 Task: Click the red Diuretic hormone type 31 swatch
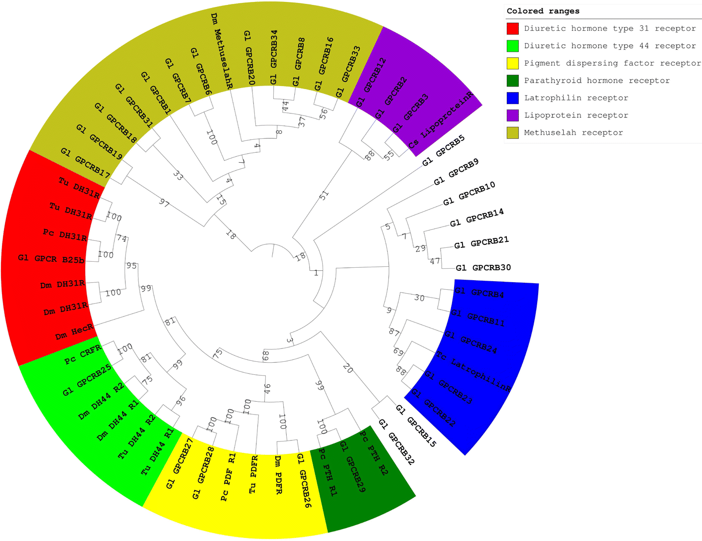coord(513,28)
